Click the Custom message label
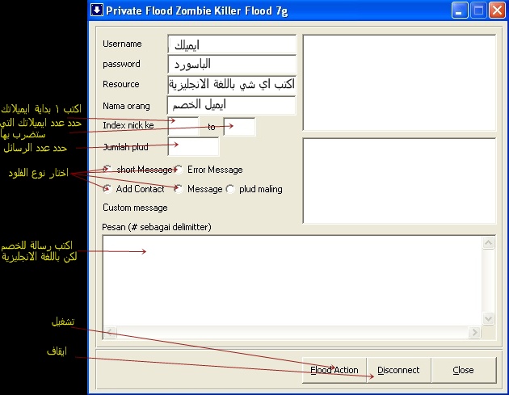 tap(135, 208)
